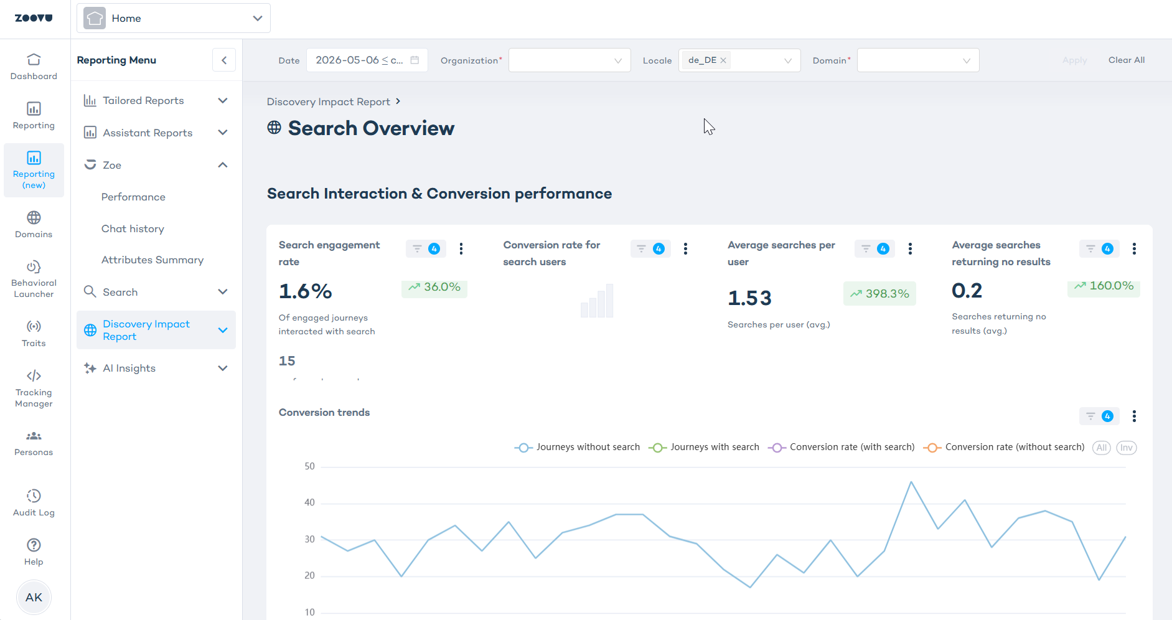Screen dimensions: 1172x620
Task: Collapse the Reporting Menu panel arrow
Action: tap(224, 60)
